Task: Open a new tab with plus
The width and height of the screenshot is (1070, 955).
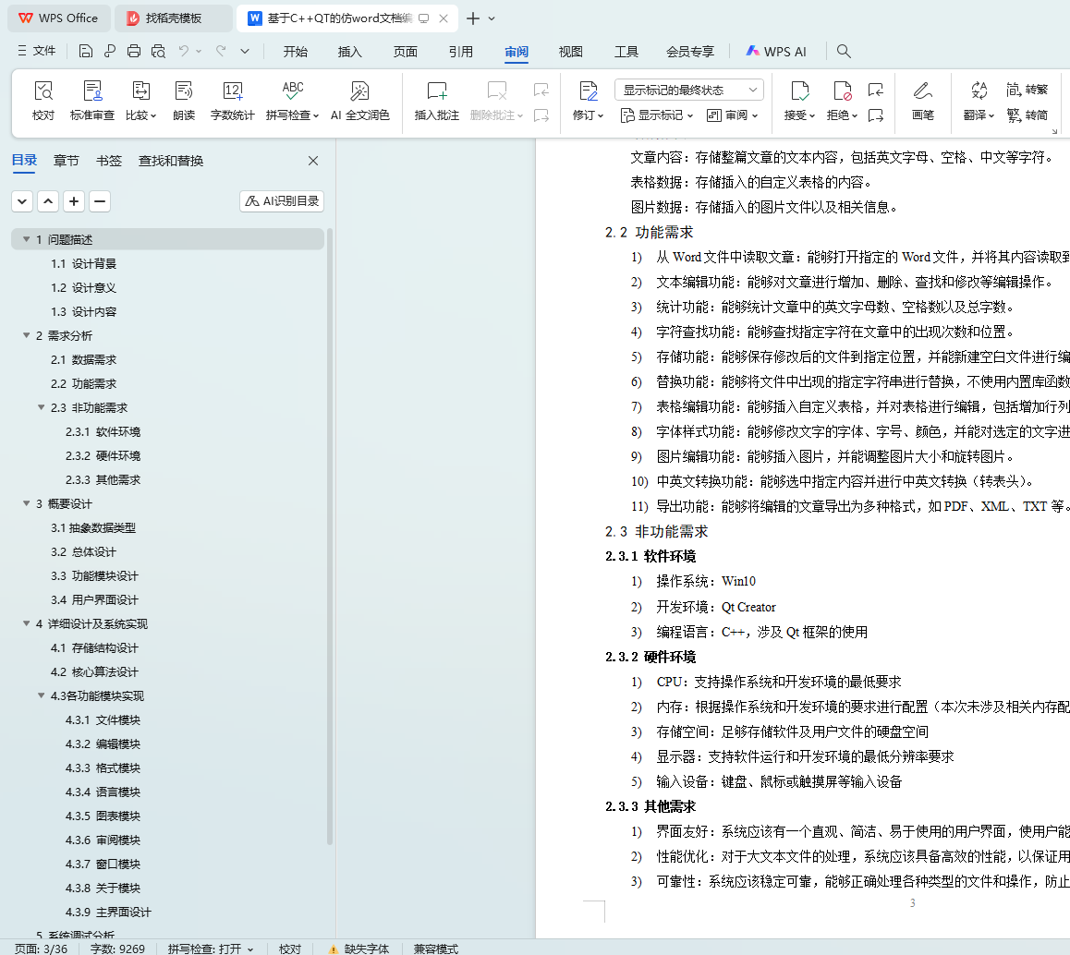Action: pos(473,18)
